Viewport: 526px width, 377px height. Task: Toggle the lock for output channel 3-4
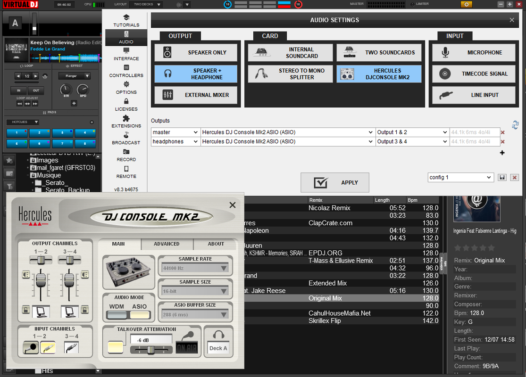(85, 309)
